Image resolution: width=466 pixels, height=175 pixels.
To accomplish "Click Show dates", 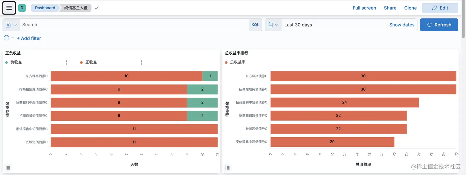I will 402,25.
